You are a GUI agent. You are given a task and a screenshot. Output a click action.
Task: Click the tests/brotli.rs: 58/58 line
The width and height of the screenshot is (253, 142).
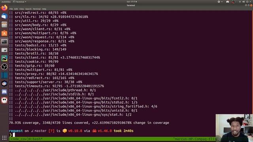point(37,54)
